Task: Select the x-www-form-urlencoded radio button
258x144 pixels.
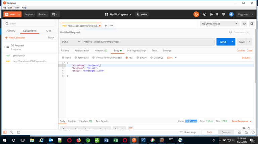Action: [x=93, y=57]
